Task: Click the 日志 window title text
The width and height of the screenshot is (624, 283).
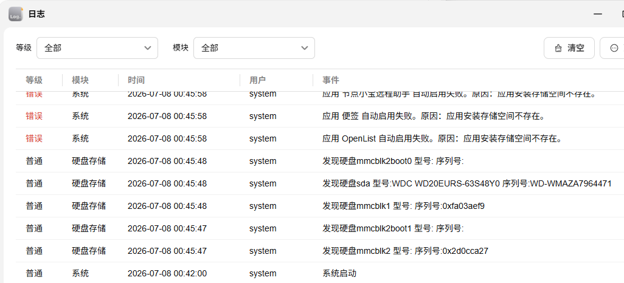Action: tap(36, 15)
